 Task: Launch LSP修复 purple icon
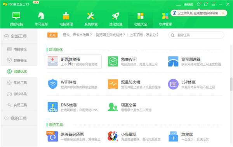(x=173, y=84)
